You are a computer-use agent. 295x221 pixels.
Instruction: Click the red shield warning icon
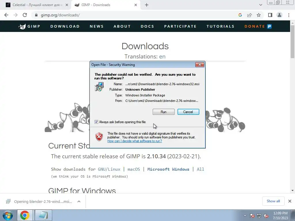tap(99, 137)
